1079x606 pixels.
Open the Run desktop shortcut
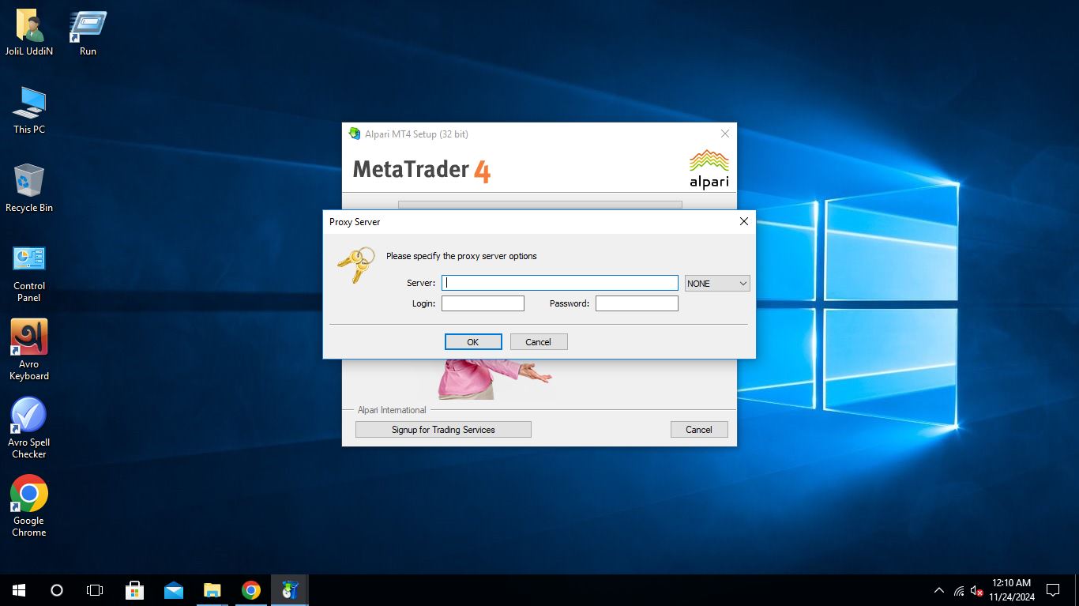pyautogui.click(x=88, y=34)
